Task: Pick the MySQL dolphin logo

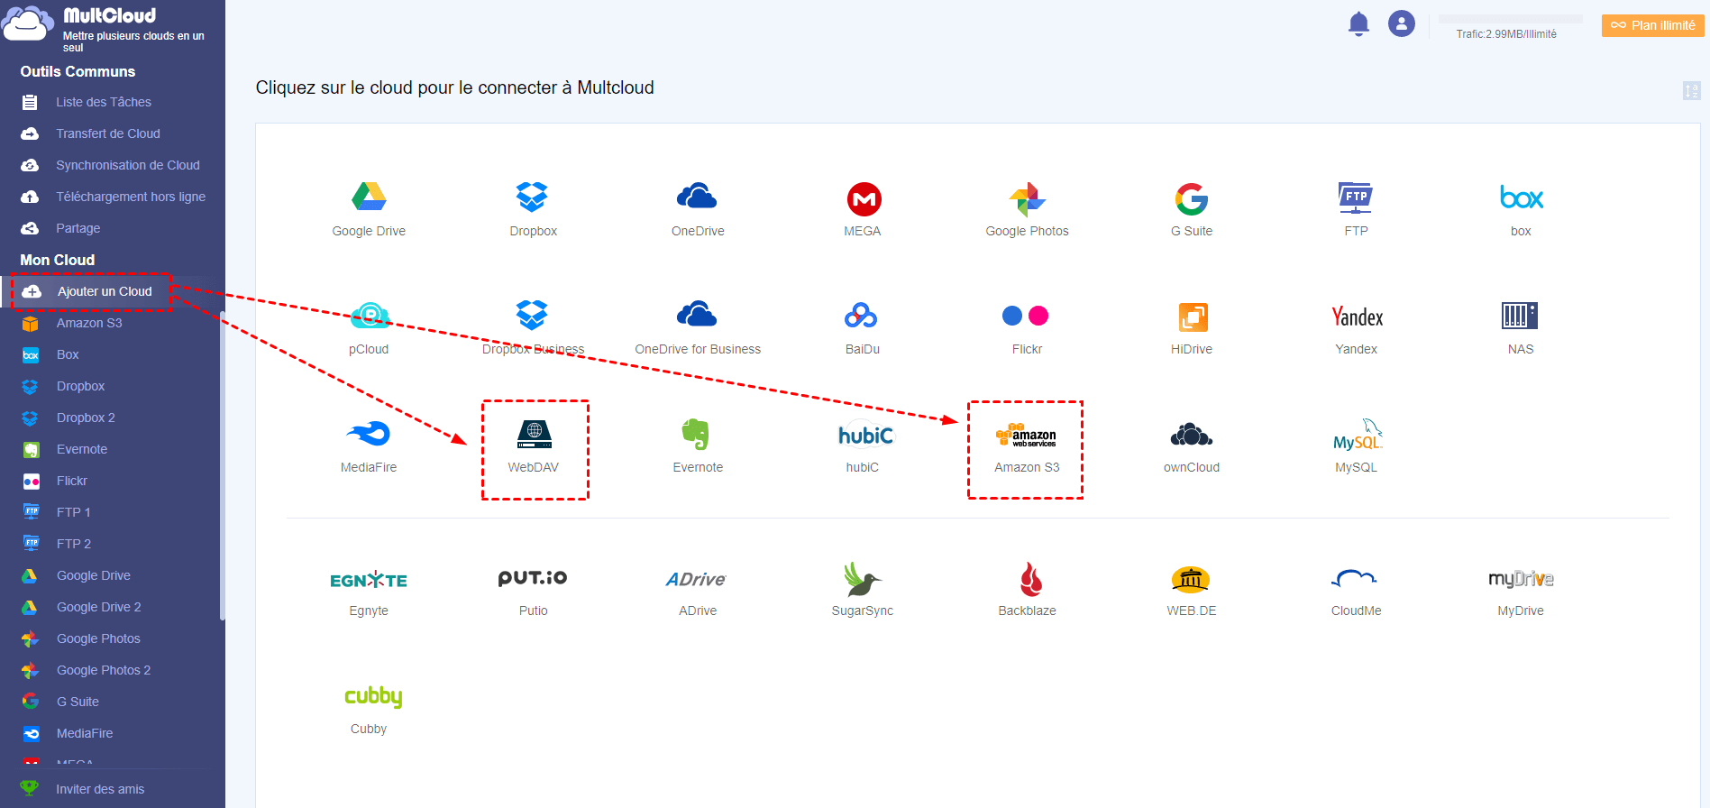Action: click(x=1358, y=434)
